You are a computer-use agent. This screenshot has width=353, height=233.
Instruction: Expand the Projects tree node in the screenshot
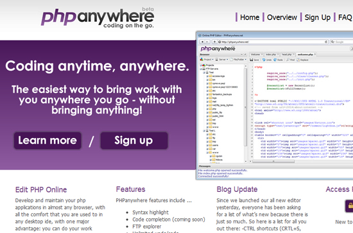click(201, 65)
